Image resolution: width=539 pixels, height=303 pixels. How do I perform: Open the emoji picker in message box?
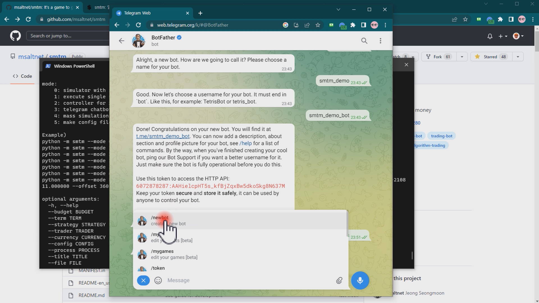pyautogui.click(x=158, y=280)
